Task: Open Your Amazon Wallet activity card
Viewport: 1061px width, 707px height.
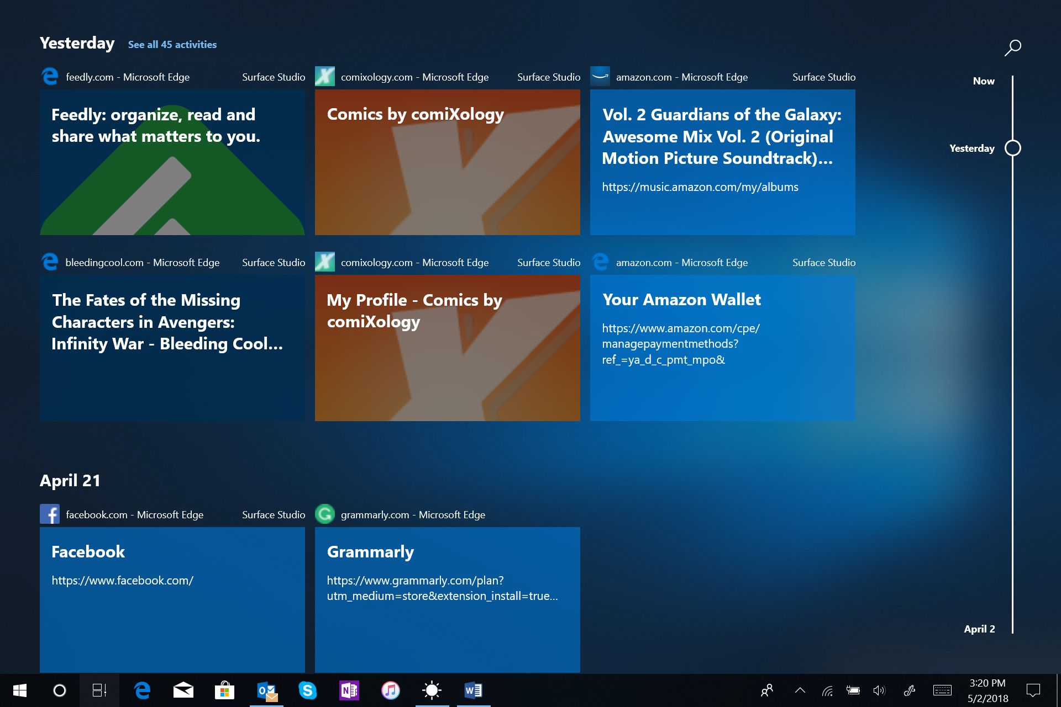Action: pos(722,348)
